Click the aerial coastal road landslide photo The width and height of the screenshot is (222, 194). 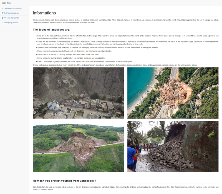coord(173,93)
